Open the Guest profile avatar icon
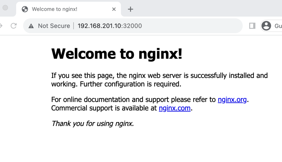 point(266,26)
